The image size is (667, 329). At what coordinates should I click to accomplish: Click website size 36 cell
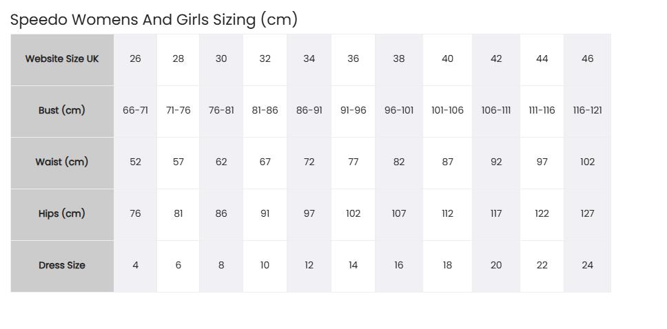[353, 59]
